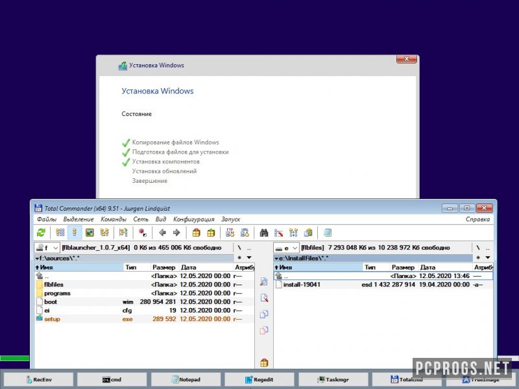Open the Файлы menu
This screenshot has height=389, width=519.
pos(47,219)
